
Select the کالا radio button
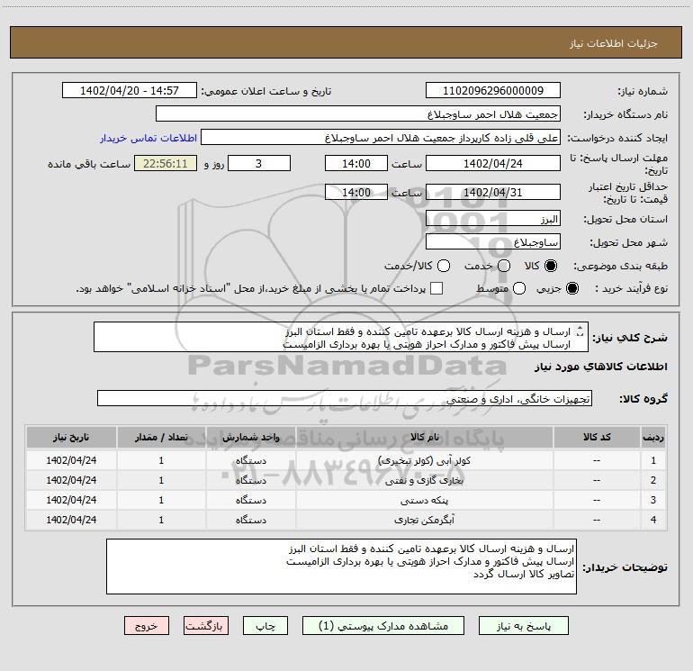click(x=551, y=266)
